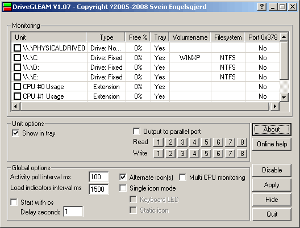Quit DriveGLEAM

pyautogui.click(x=272, y=214)
